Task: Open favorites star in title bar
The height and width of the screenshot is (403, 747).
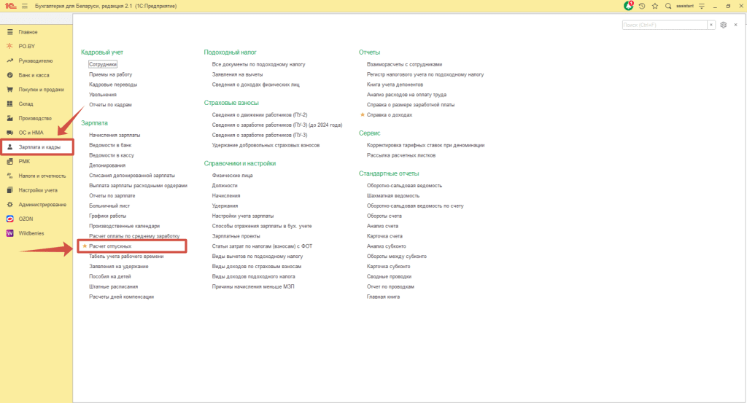Action: click(x=655, y=6)
